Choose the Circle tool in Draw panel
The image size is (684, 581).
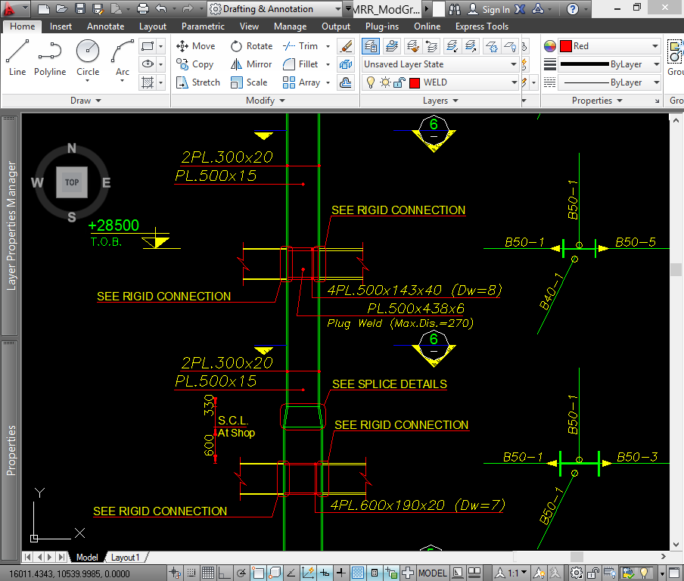coord(88,57)
